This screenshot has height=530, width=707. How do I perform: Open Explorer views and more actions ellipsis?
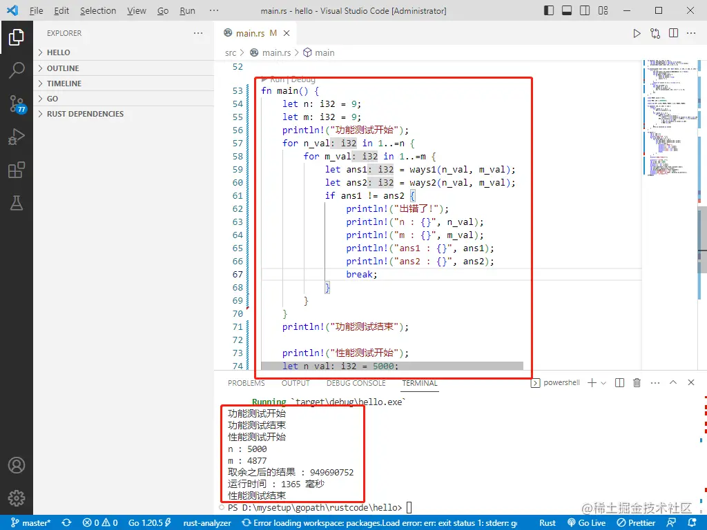(x=198, y=33)
